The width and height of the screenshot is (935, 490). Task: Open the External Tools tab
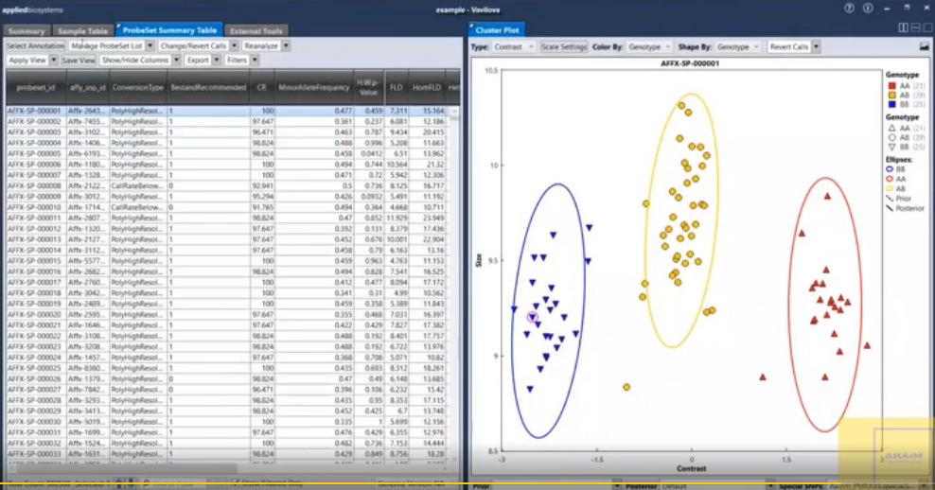point(256,30)
